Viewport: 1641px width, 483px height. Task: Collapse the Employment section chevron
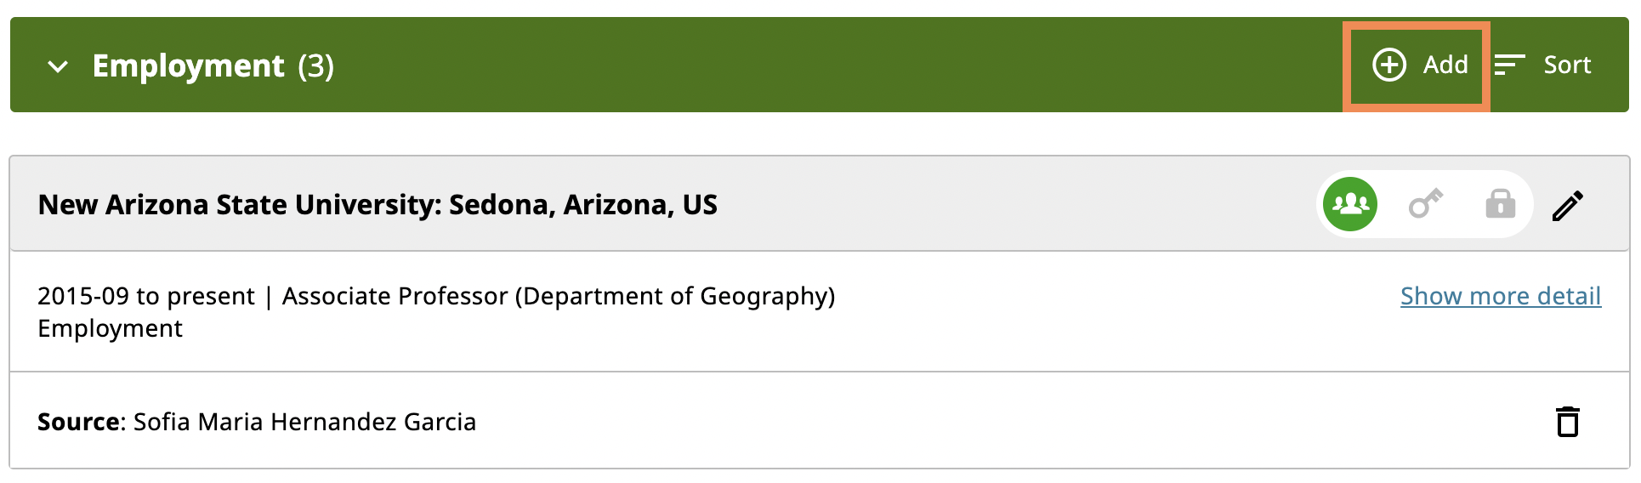coord(58,66)
